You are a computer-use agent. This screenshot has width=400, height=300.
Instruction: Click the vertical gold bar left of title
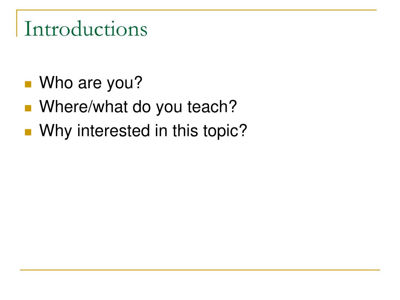tap(17, 23)
